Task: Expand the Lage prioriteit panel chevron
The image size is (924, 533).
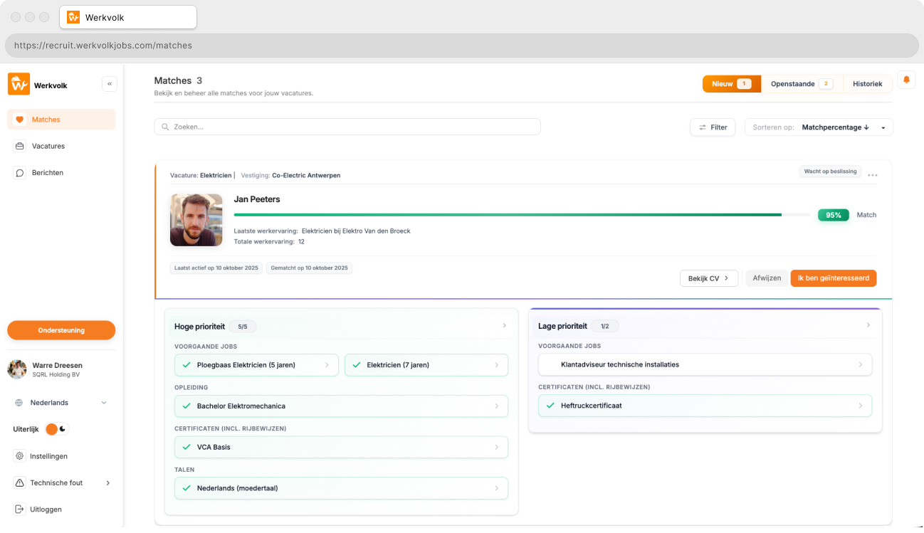Action: click(868, 324)
